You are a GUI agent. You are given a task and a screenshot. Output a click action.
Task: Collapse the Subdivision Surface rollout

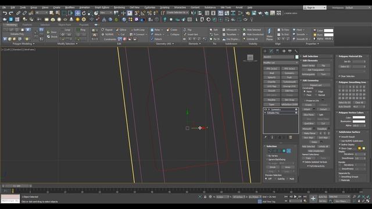349,132
